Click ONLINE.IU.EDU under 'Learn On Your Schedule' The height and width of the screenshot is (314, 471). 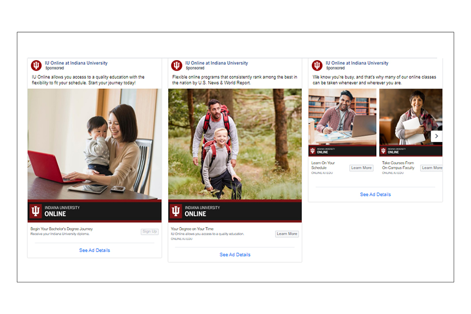(322, 173)
